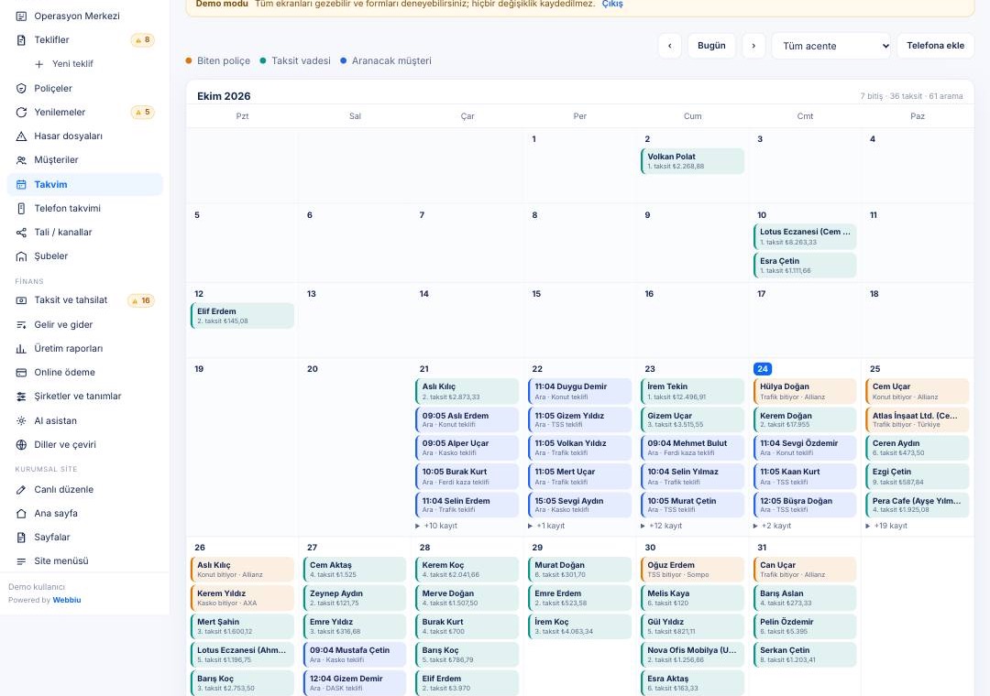Screen dimensions: 990x696
Task: Go to previous month with left arrow
Action: click(x=670, y=46)
